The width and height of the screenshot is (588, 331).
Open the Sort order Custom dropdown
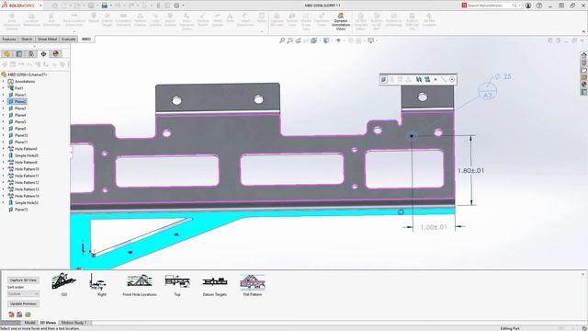pyautogui.click(x=23, y=294)
